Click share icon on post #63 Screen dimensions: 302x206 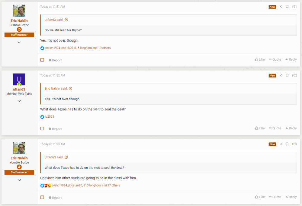[x=281, y=144]
